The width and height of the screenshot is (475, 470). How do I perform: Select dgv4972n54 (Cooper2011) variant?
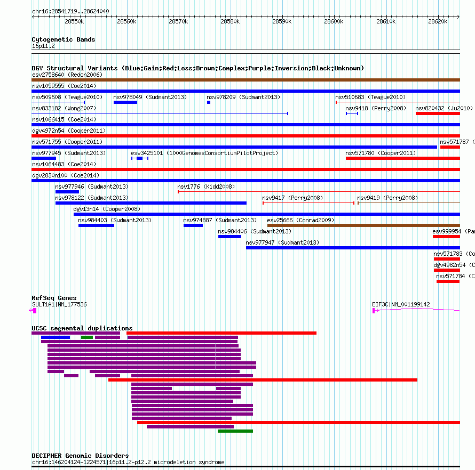coord(69,131)
